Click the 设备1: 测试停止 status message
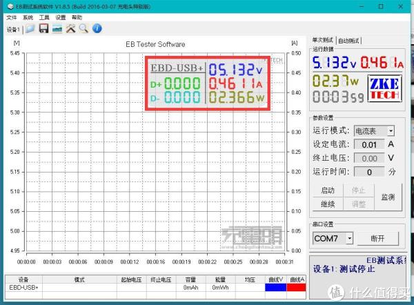This screenshot has width=414, height=305. [344, 269]
